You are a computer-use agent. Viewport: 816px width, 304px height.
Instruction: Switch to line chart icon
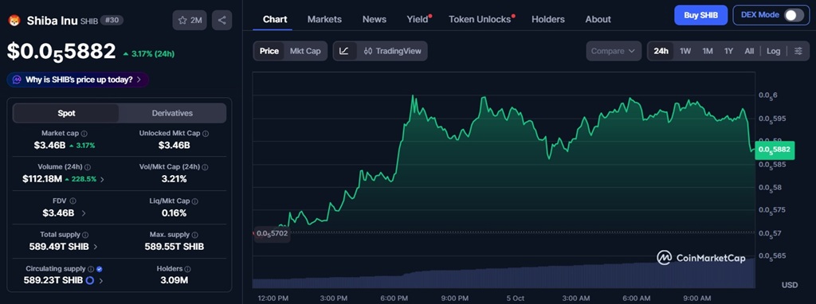coord(344,51)
